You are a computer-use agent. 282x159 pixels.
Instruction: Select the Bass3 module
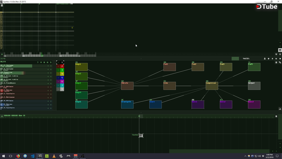click(254, 105)
